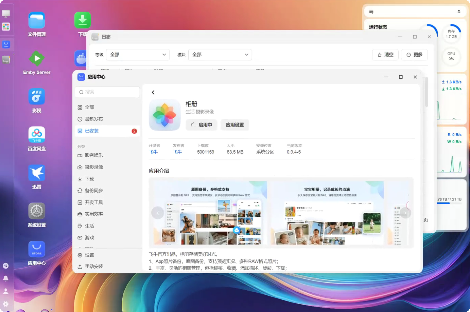Select 下载 category in sidebar
The width and height of the screenshot is (470, 312).
tap(107, 179)
